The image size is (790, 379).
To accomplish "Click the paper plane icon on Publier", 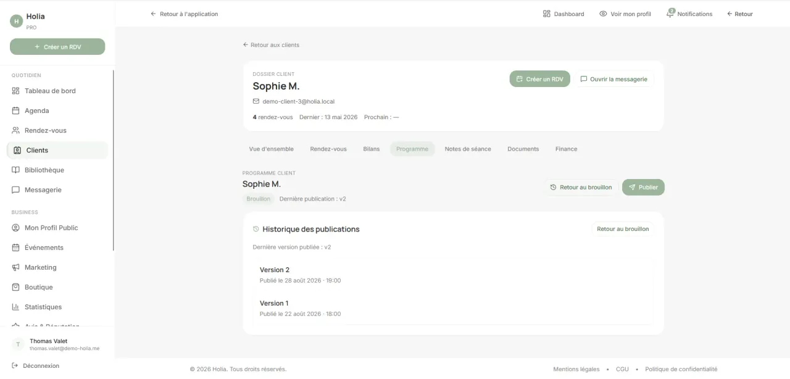I will 632,187.
